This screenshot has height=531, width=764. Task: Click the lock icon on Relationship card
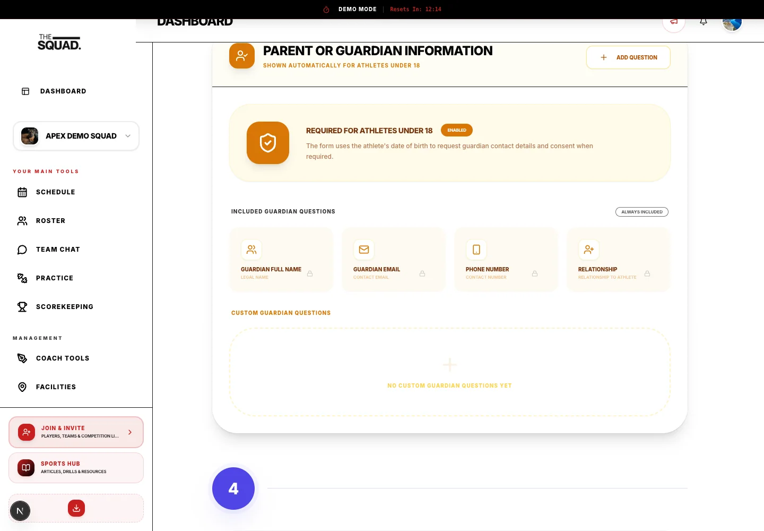tap(647, 273)
